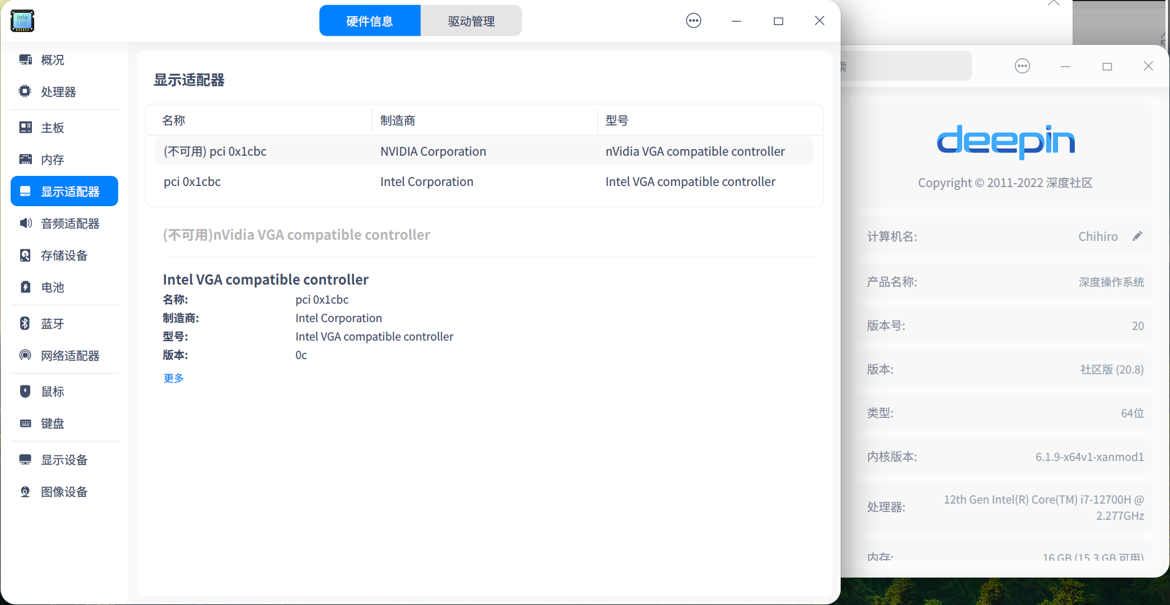
Task: Click the Audio adapter (音频适配器) speaker icon
Action: (25, 223)
